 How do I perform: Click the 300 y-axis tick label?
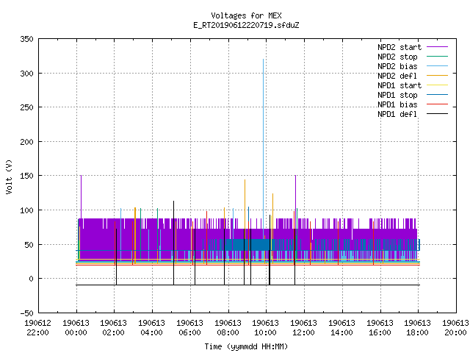[x=26, y=74]
